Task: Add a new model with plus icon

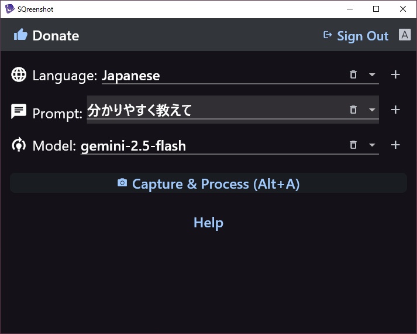Action: pyautogui.click(x=395, y=145)
